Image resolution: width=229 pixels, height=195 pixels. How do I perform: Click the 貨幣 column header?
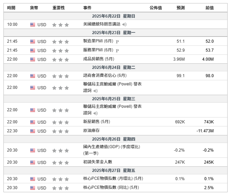(34, 8)
